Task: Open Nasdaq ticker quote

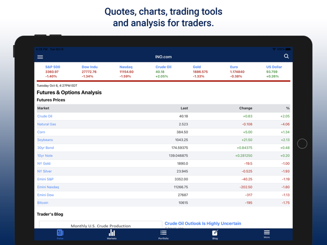Action: click(127, 71)
